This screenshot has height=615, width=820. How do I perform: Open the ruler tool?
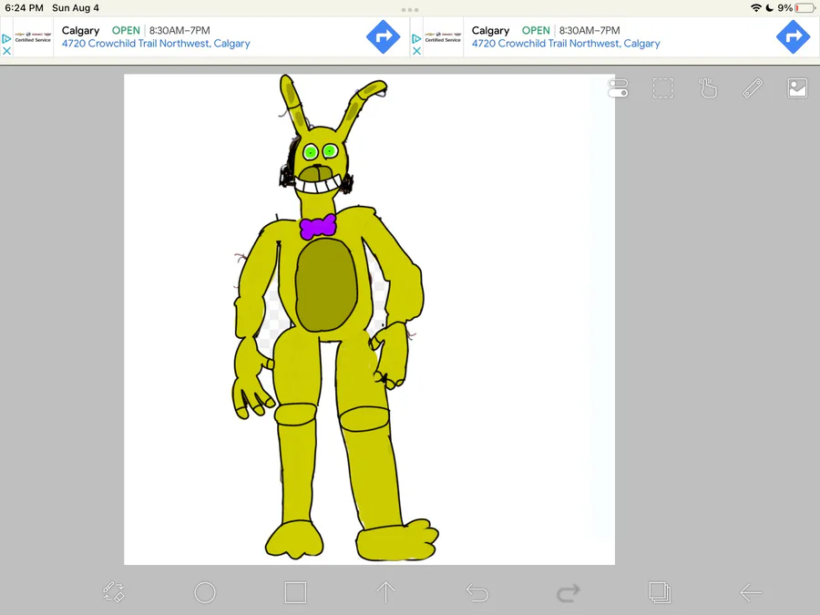pyautogui.click(x=753, y=87)
